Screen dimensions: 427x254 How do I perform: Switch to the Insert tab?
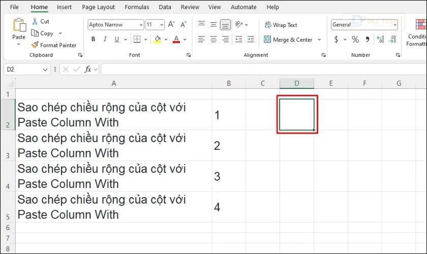[x=64, y=7]
